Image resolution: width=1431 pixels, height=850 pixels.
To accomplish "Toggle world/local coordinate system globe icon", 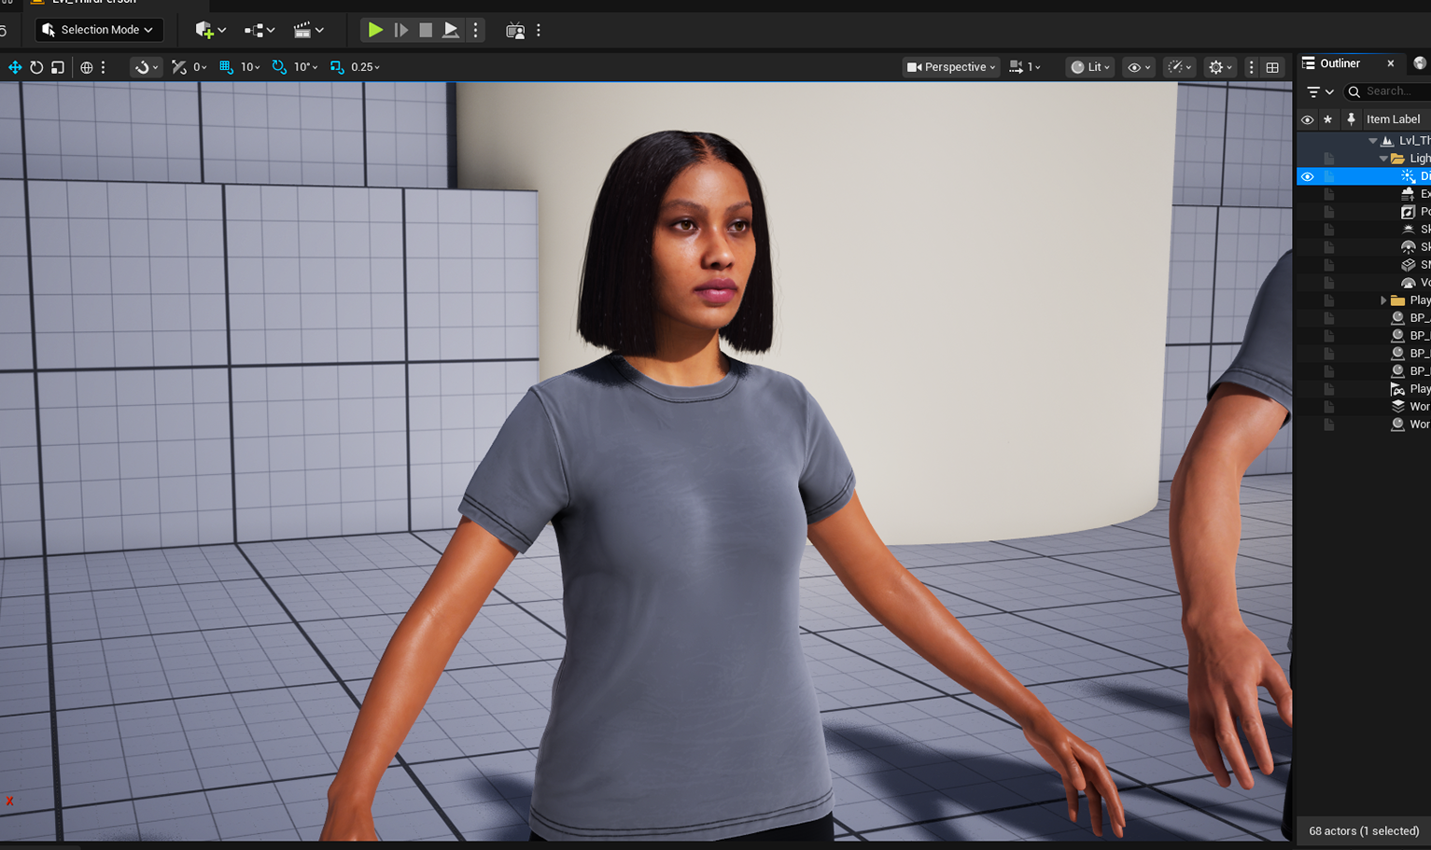I will pyautogui.click(x=86, y=66).
